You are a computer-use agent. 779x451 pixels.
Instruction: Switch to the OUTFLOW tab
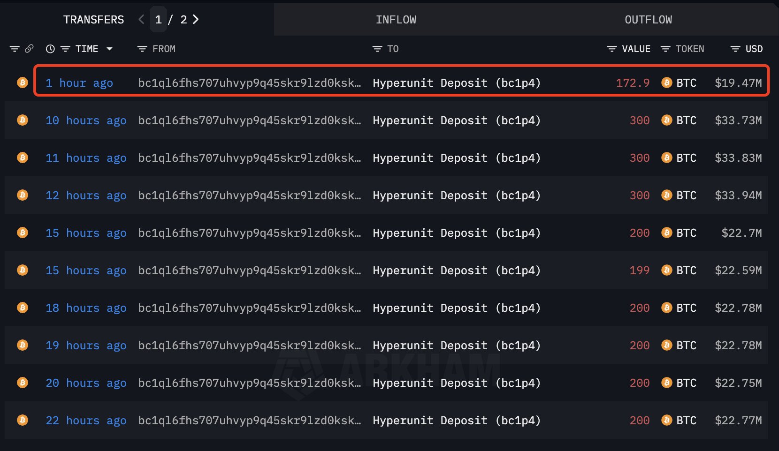point(648,20)
